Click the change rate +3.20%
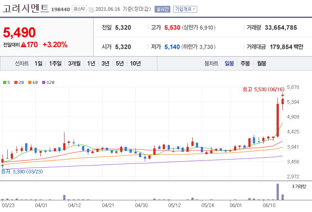The width and height of the screenshot is (312, 212). [55, 44]
